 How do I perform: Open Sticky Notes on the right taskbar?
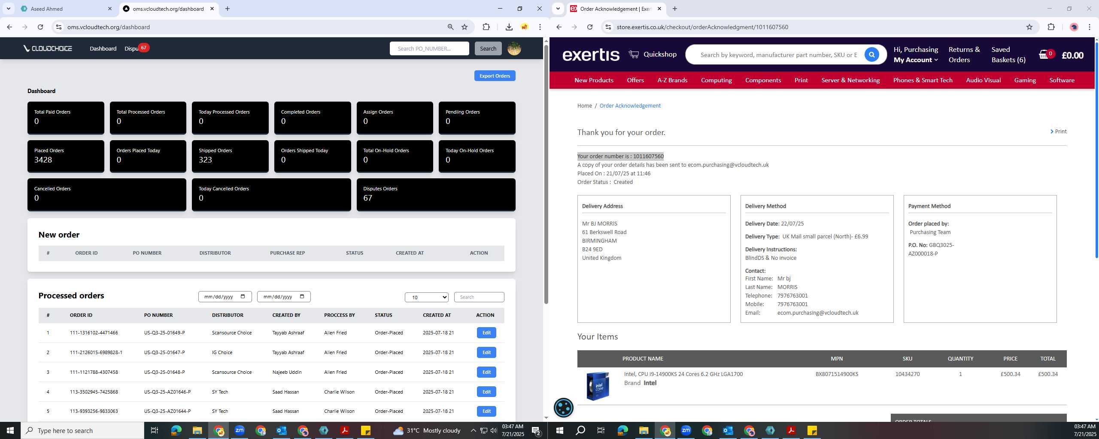click(x=812, y=430)
